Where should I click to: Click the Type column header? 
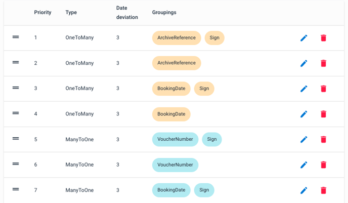click(71, 12)
